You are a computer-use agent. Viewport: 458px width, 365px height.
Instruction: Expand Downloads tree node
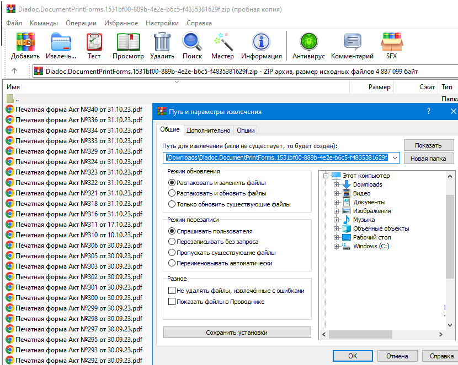(336, 184)
